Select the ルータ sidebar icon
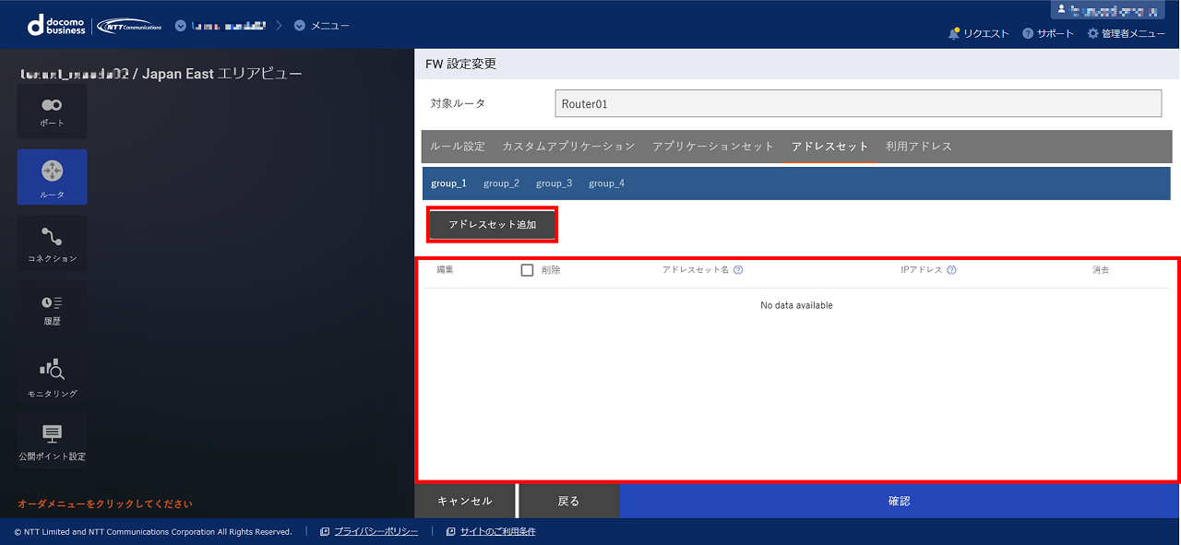1181x545 pixels. [x=52, y=177]
